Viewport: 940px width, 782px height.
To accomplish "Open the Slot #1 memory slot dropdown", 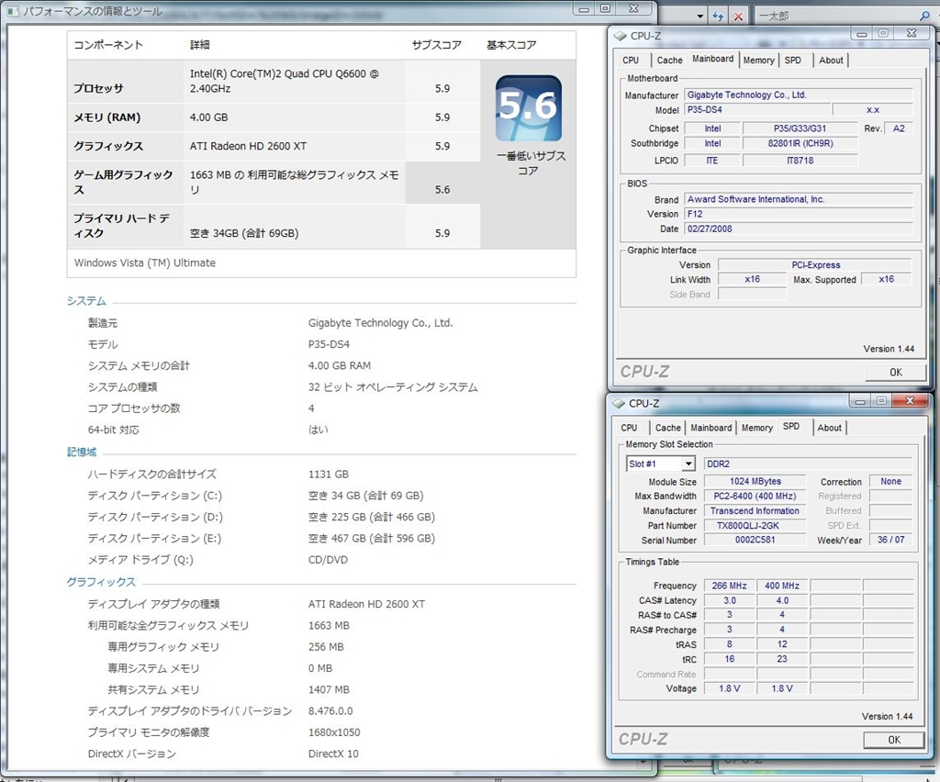I will 688,464.
